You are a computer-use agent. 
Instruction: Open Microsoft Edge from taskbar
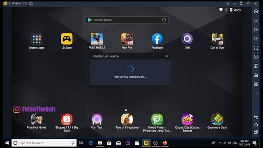(x=91, y=143)
